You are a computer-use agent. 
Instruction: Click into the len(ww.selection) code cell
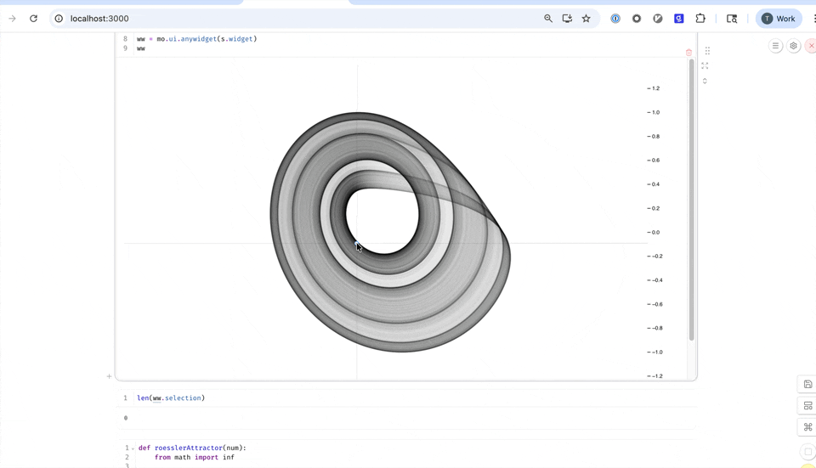pos(340,398)
